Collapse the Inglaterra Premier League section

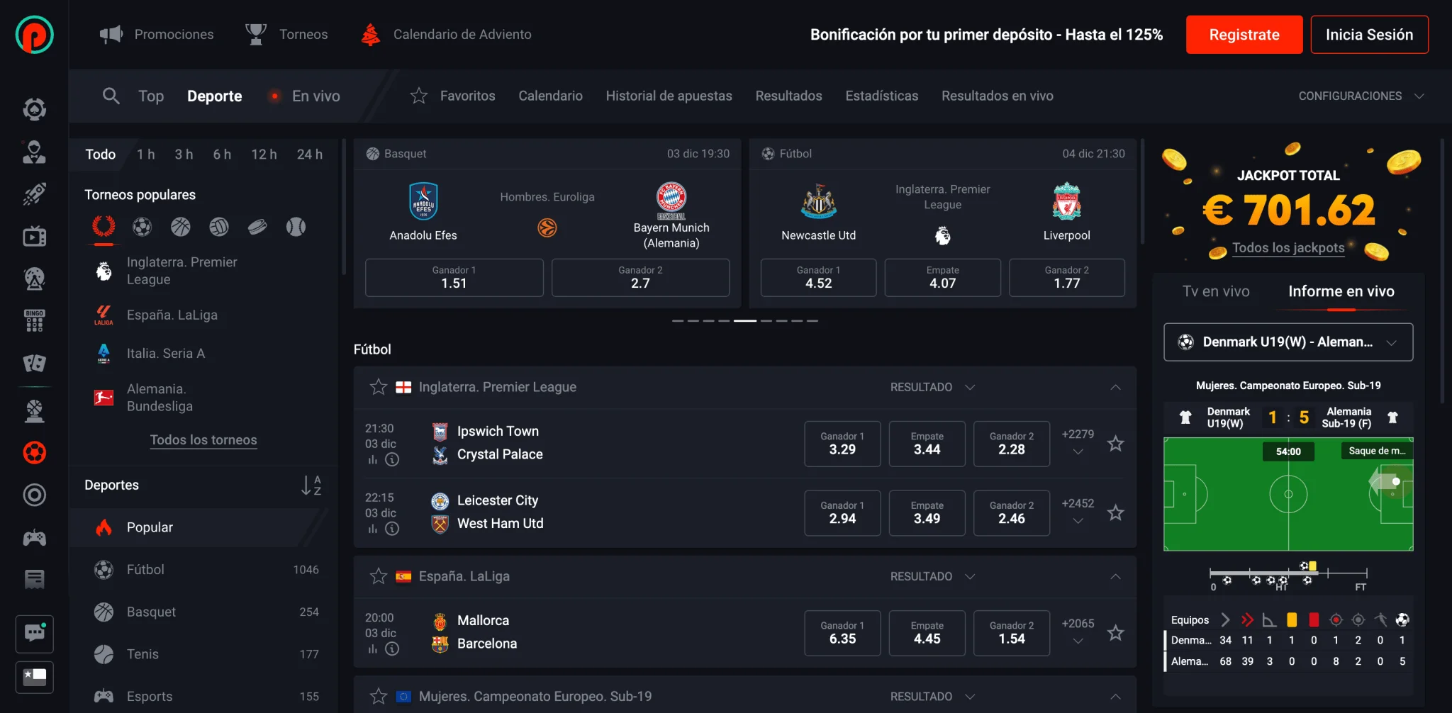(1115, 387)
